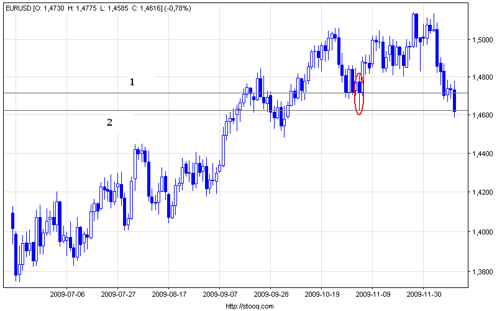Click the 2009-07-27 date label
Image resolution: width=497 pixels, height=311 pixels.
118,294
